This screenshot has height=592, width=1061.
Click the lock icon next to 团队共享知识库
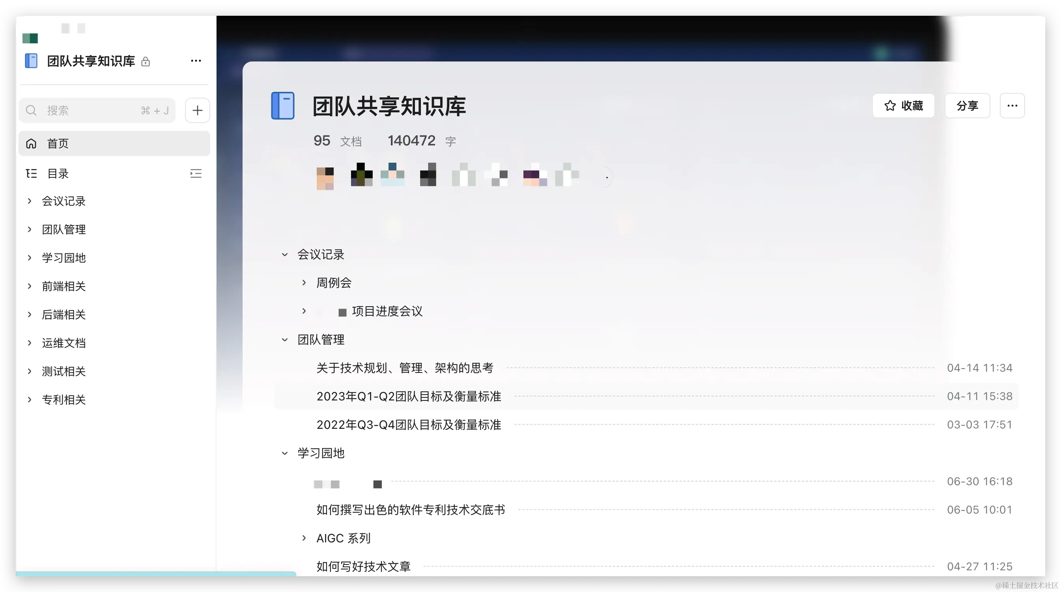(146, 61)
